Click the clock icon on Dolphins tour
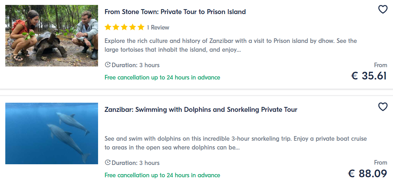The height and width of the screenshot is (185, 393). (108, 162)
